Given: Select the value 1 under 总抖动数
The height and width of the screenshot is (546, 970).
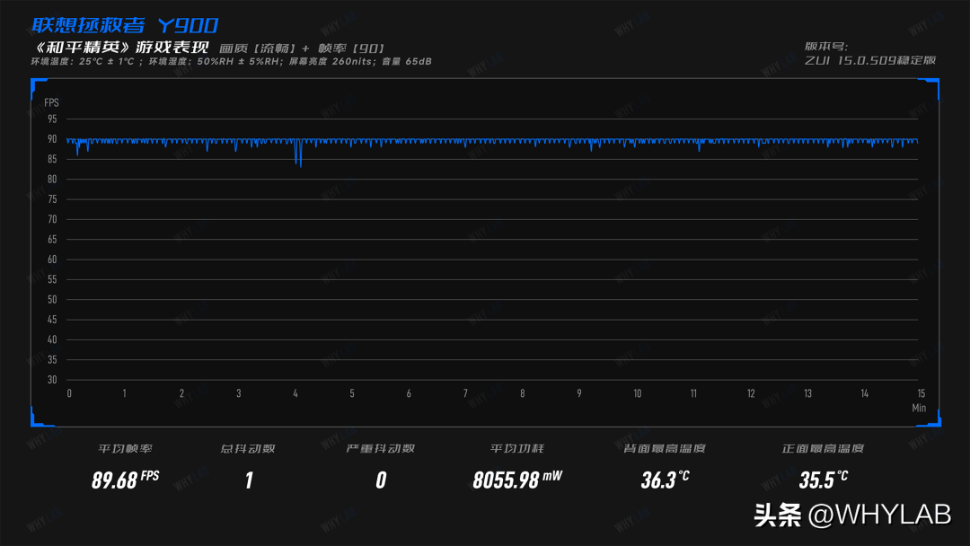Looking at the screenshot, I should coord(249,480).
